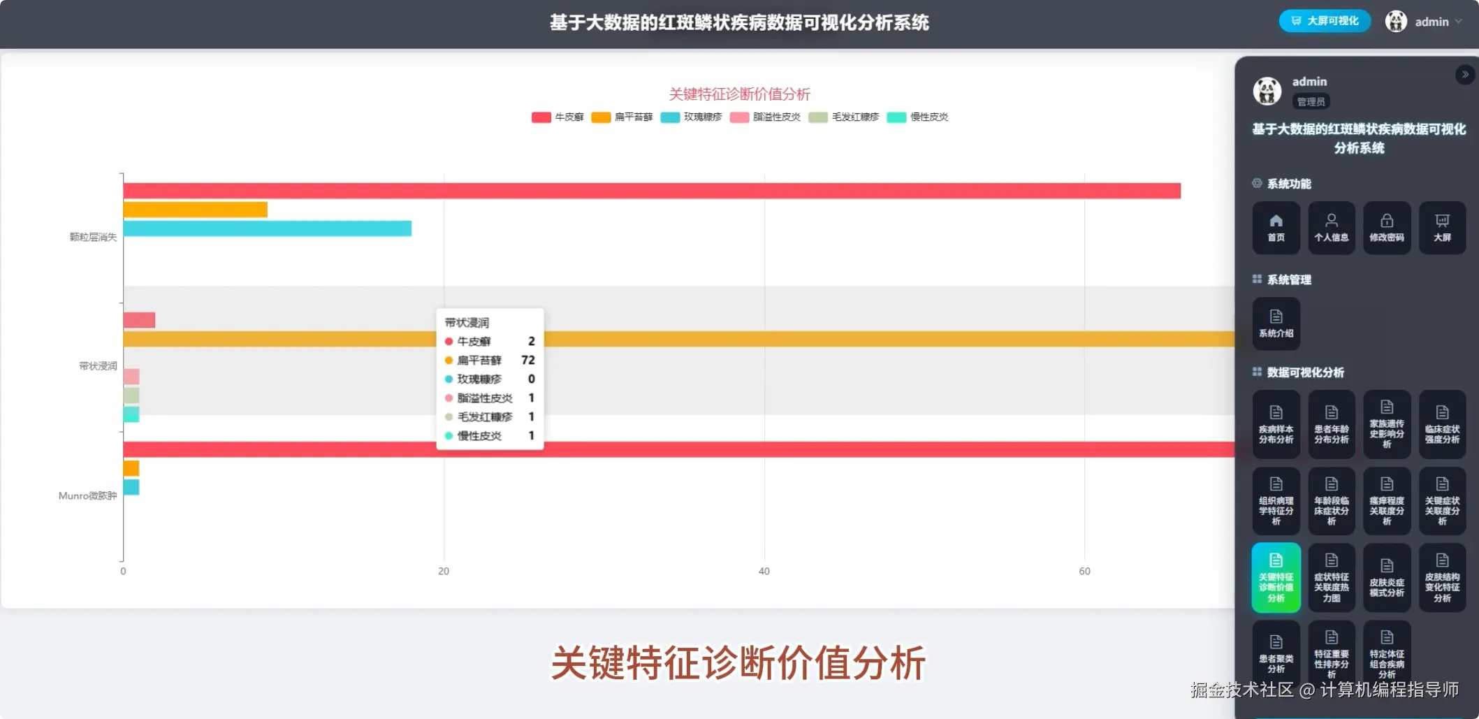Toggle 毛发红糠疹 legend series
The width and height of the screenshot is (1479, 719).
844,117
